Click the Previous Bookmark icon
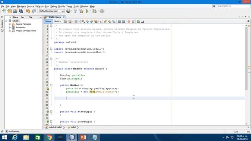Image resolution: width=251 pixels, height=141 pixels. pos(105,22)
